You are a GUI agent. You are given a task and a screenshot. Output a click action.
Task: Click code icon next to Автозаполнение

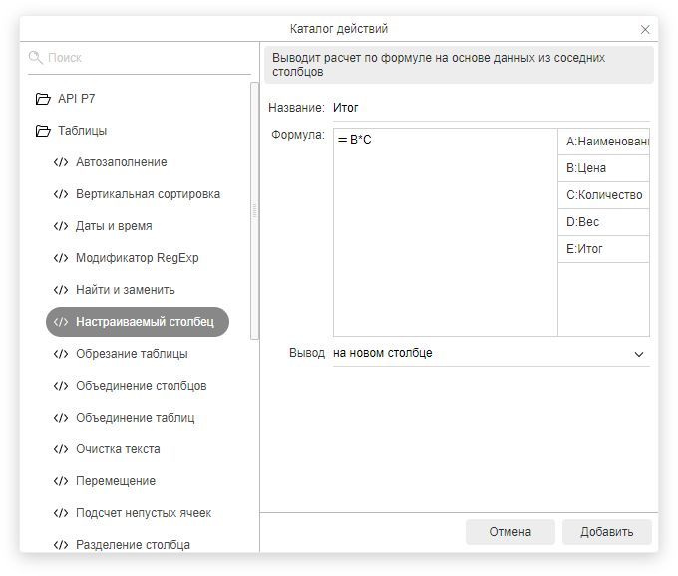coord(61,162)
